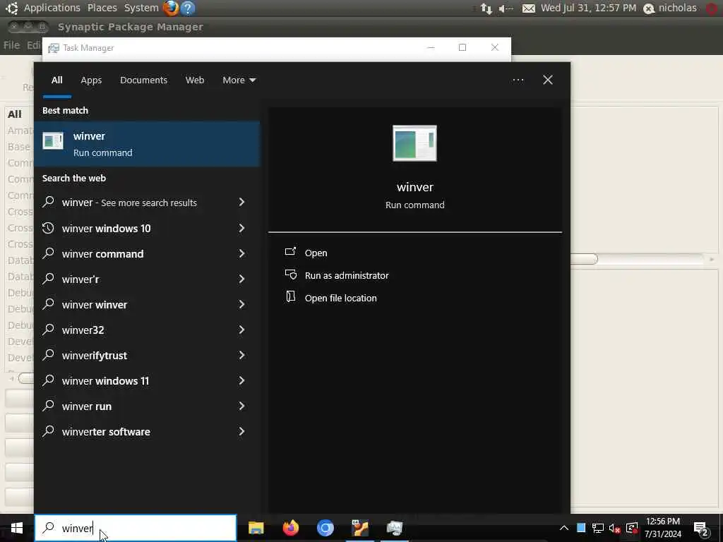Launch Firefox from the top panel
The image size is (723, 542).
(x=171, y=8)
